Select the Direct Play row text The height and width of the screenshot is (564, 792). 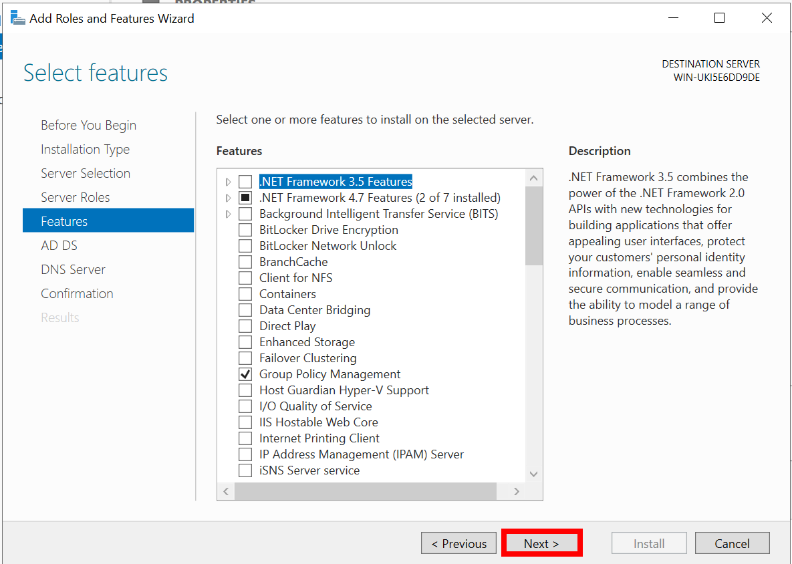tap(287, 326)
